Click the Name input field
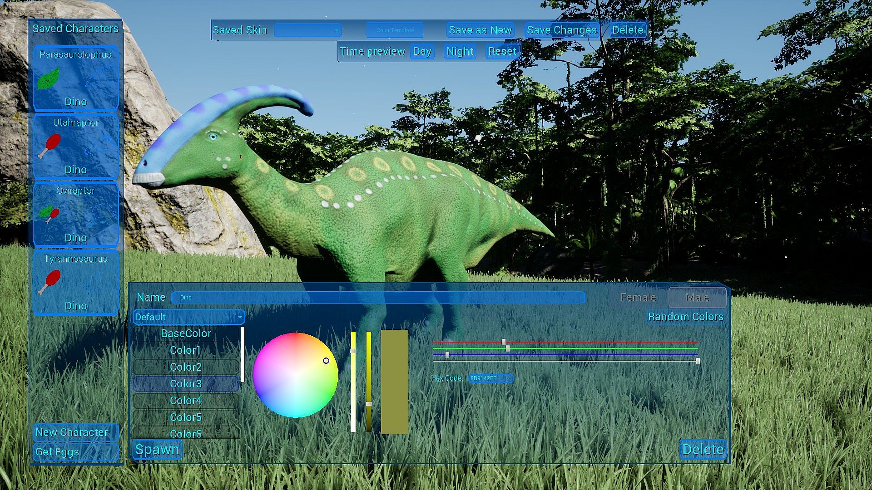872x490 pixels. pos(378,298)
